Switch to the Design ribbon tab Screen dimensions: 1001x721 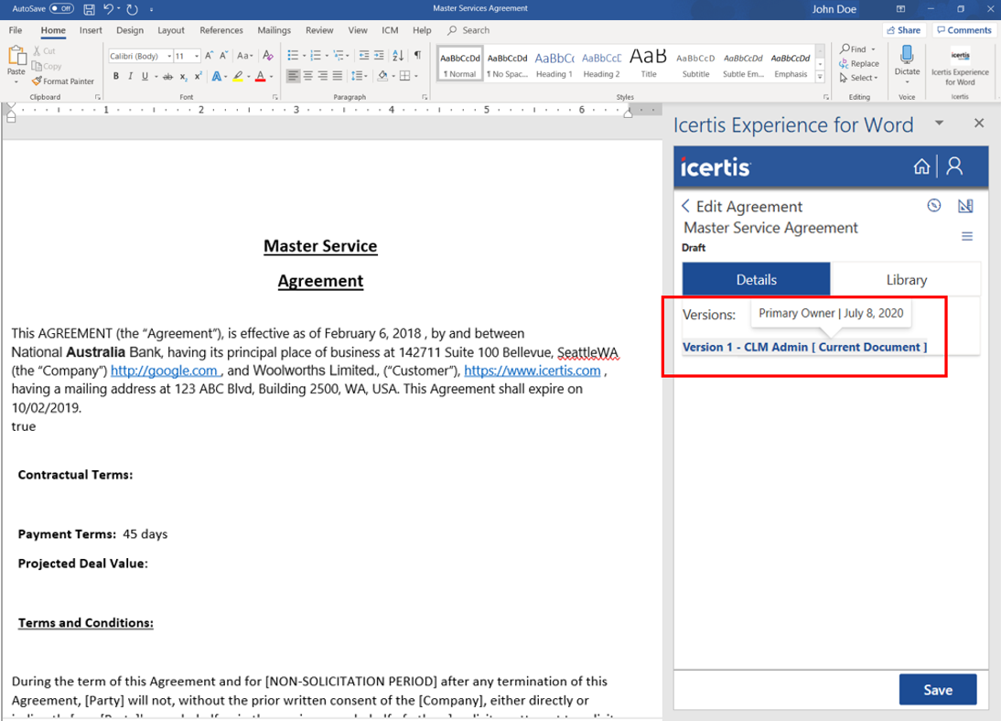coord(130,30)
